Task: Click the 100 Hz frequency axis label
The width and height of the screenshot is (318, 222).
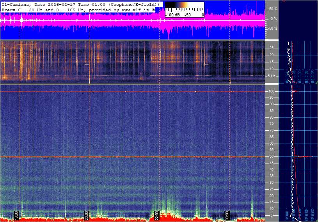Action: [x=272, y=91]
